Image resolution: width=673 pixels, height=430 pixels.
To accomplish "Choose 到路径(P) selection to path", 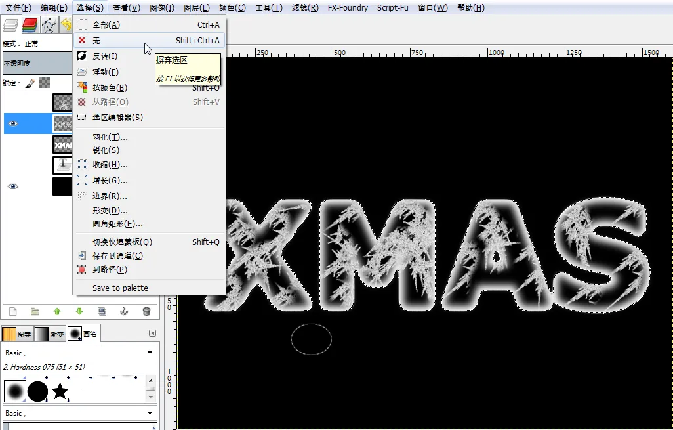I will click(149, 270).
